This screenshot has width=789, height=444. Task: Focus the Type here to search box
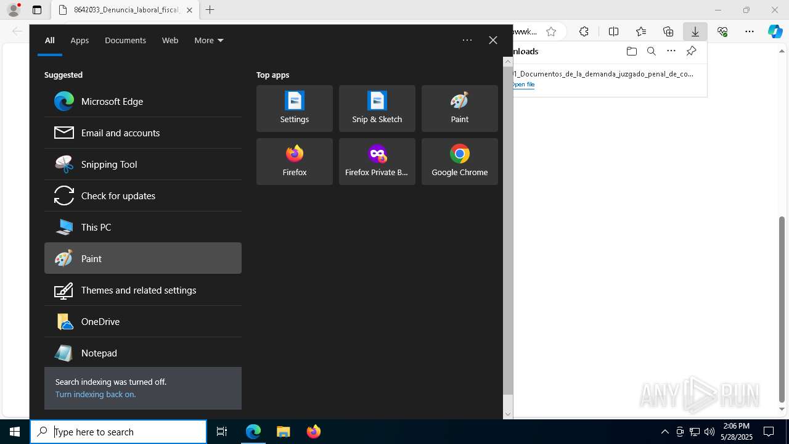118,432
